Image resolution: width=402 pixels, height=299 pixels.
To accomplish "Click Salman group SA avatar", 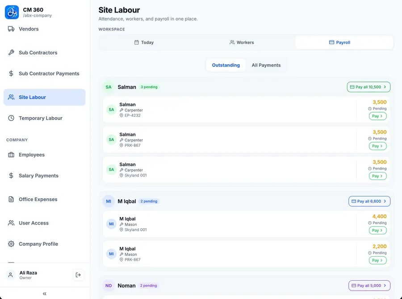I will tap(109, 87).
